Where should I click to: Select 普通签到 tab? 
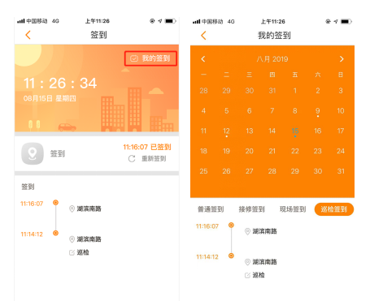(211, 209)
